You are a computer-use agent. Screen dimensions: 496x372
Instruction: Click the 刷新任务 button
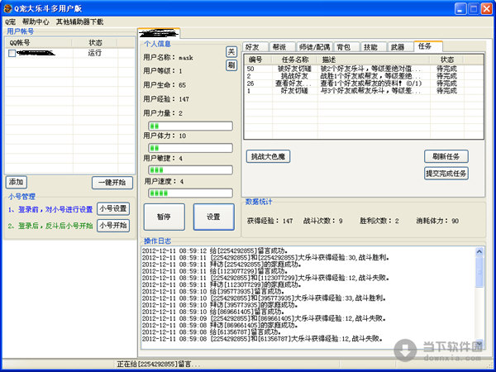pyautogui.click(x=446, y=156)
